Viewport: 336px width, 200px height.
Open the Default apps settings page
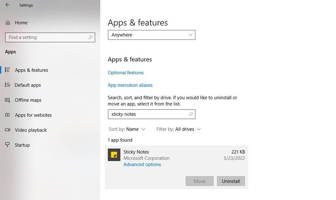[x=28, y=85]
